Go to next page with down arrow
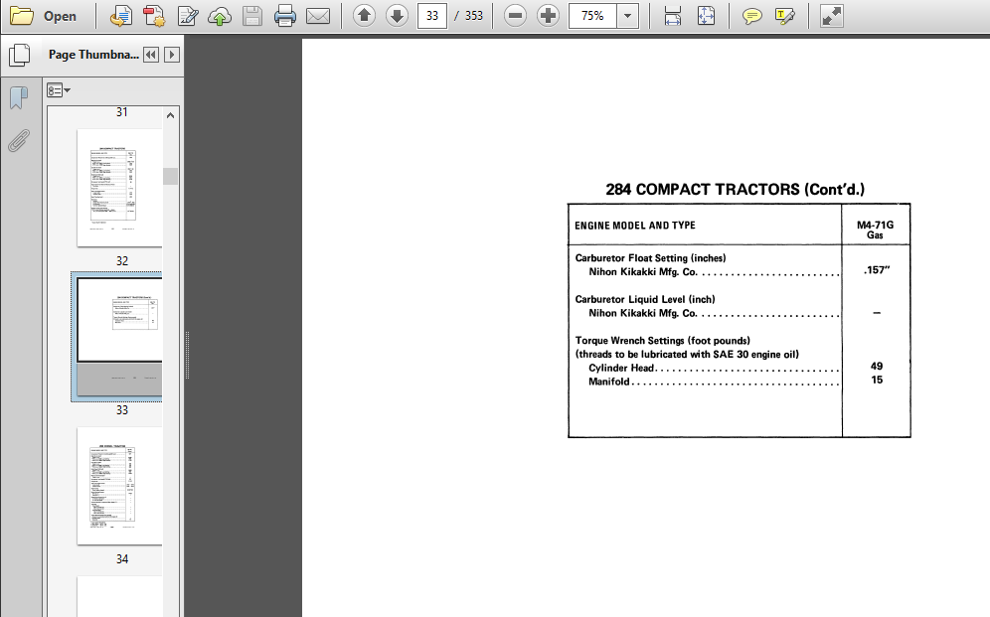The width and height of the screenshot is (990, 617). click(398, 16)
